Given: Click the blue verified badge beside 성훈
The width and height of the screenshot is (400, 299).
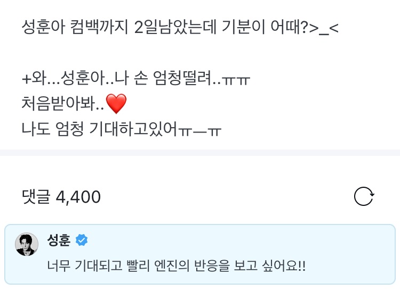Looking at the screenshot, I should click(82, 240).
